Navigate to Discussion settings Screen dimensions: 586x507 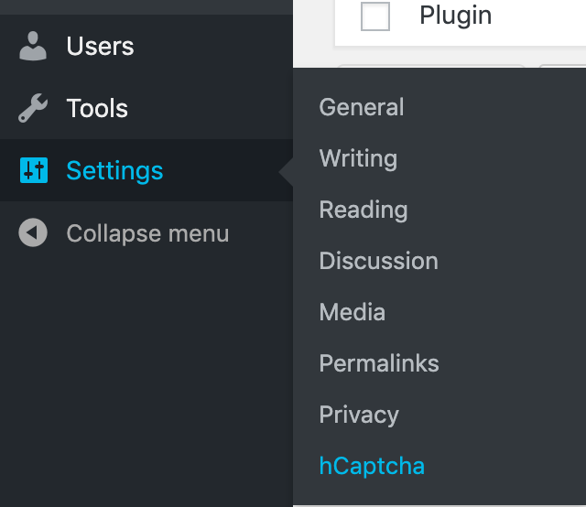[x=378, y=261]
